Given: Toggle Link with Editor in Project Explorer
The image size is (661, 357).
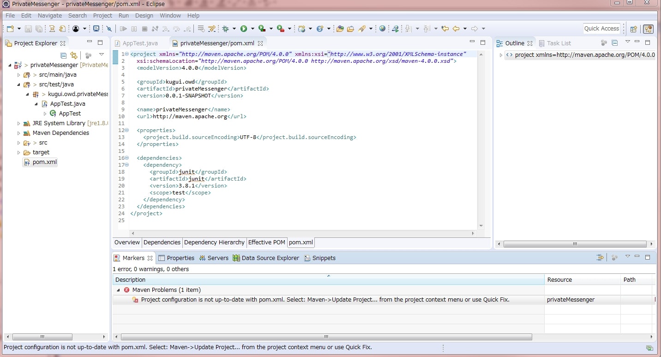Looking at the screenshot, I should tap(73, 55).
